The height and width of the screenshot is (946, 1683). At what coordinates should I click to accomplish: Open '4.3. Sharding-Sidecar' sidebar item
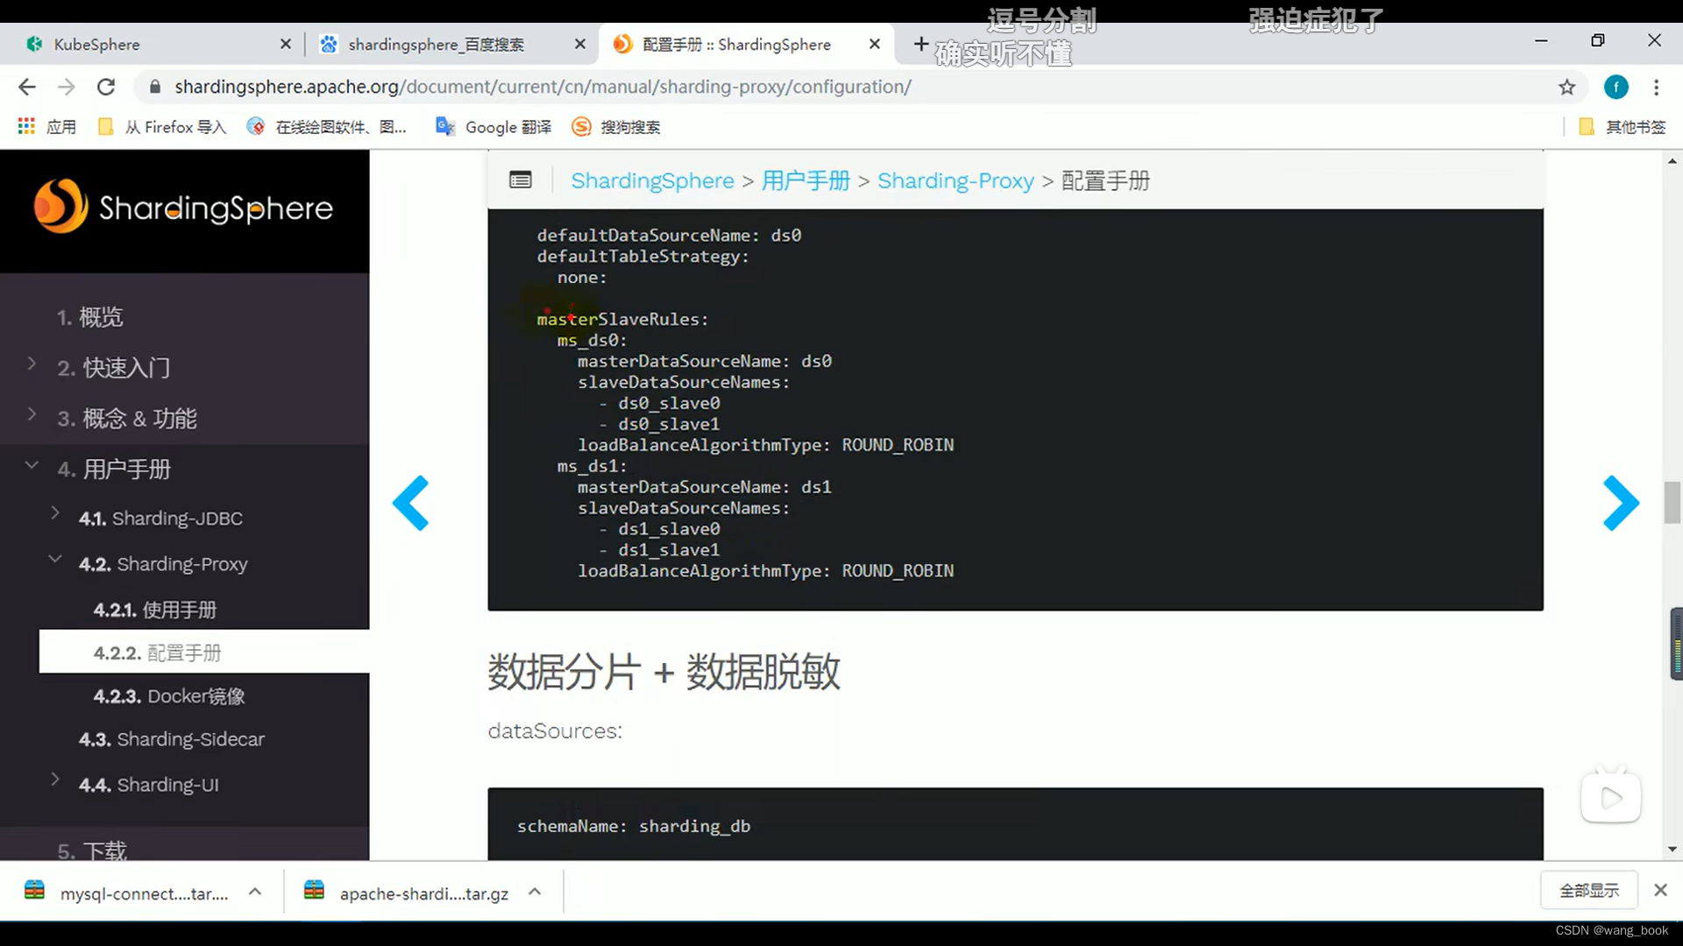coord(172,739)
